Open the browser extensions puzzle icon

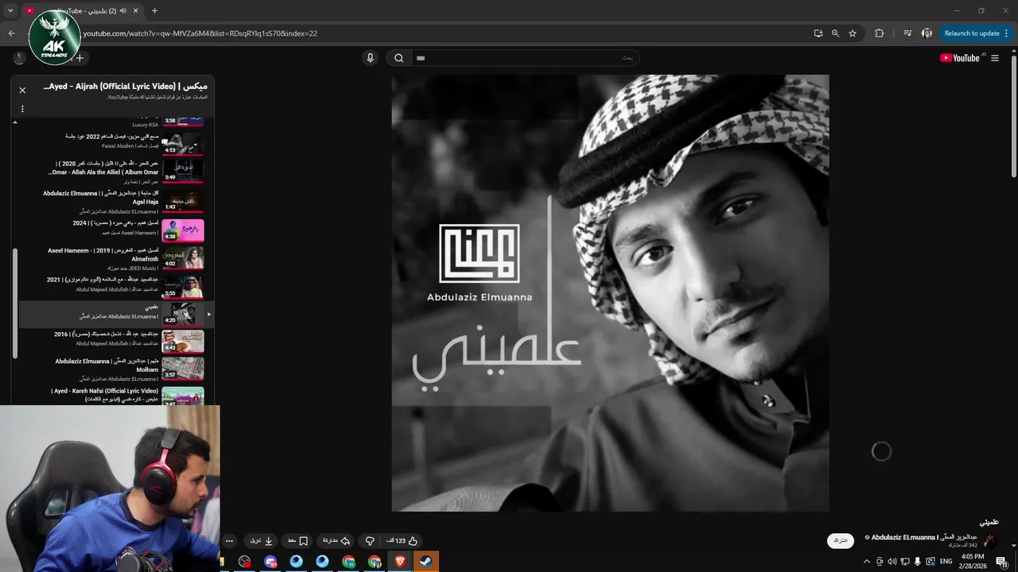[x=879, y=33]
